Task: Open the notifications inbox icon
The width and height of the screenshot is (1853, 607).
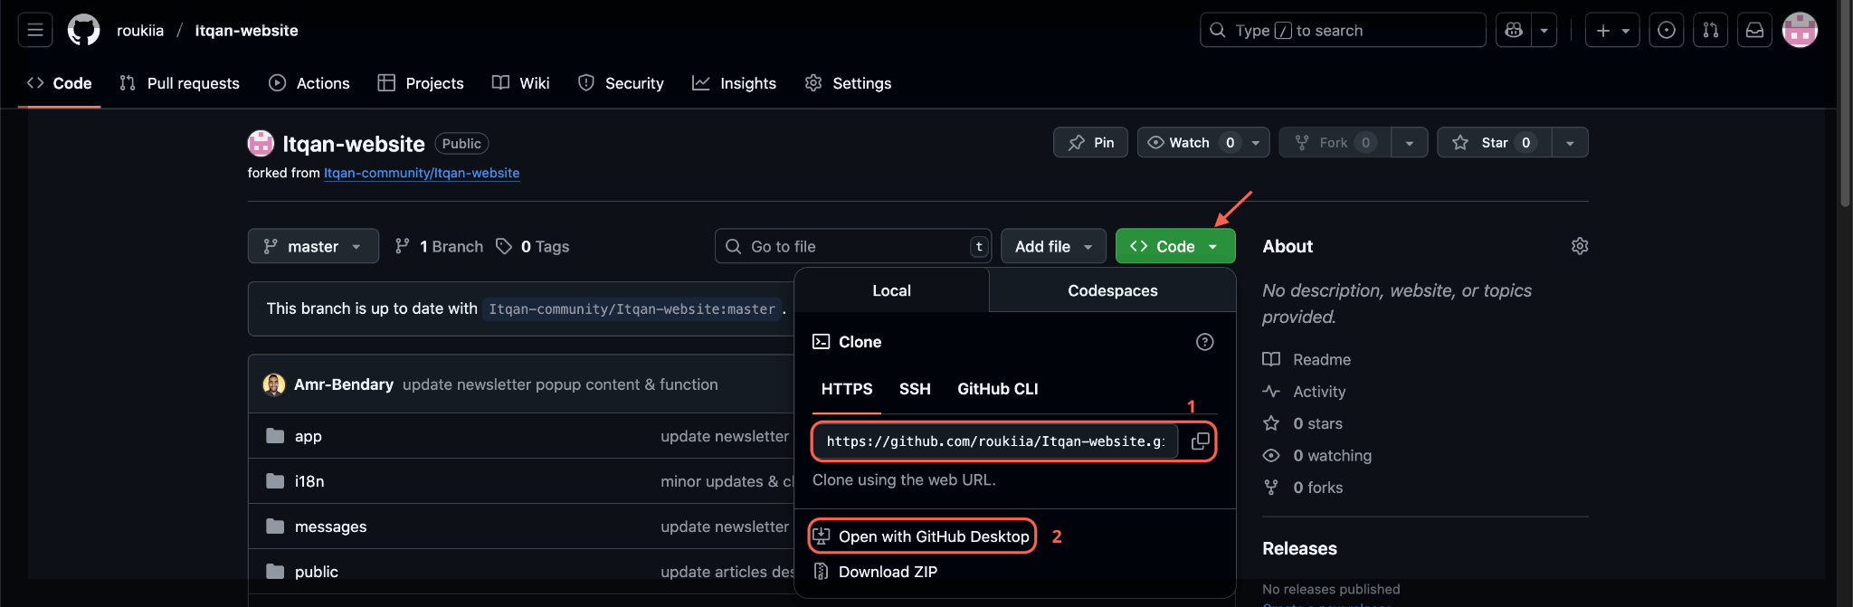Action: tap(1754, 30)
